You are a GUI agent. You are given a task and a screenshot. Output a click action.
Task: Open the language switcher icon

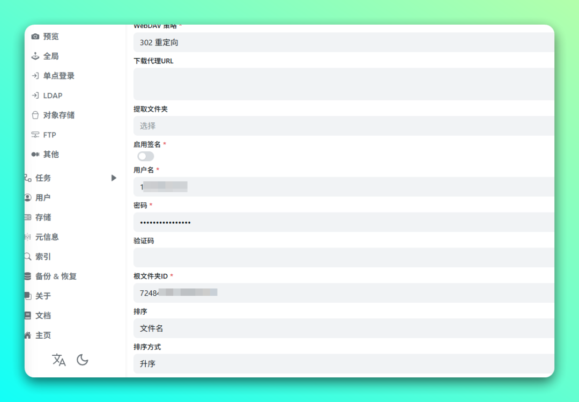pos(59,360)
